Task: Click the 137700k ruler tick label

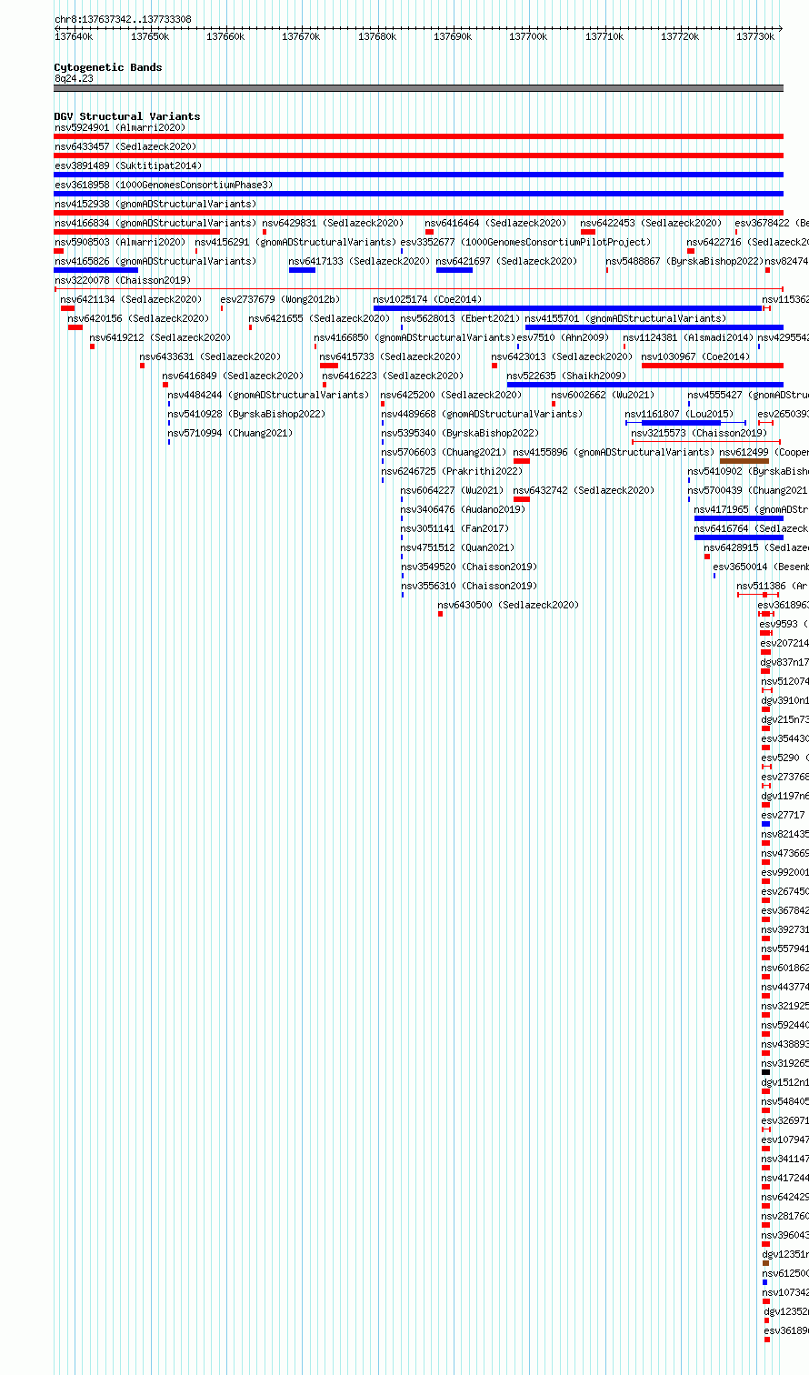Action: 527,36
